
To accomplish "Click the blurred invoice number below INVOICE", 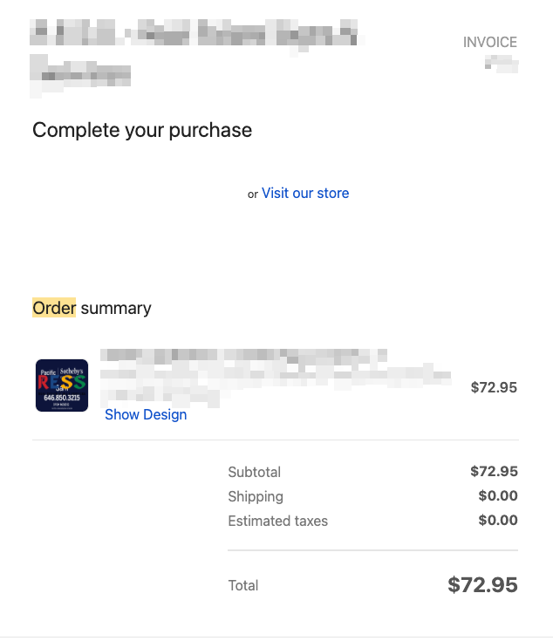I will [x=502, y=63].
